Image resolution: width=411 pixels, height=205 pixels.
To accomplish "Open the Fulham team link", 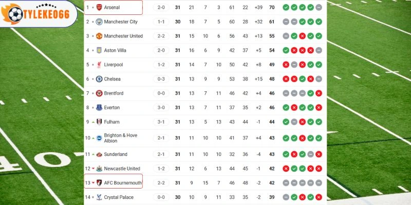I will point(111,122).
